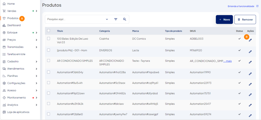Edit Automation#3dr654y with pencil icon
261x120 pixels.
click(250, 74)
